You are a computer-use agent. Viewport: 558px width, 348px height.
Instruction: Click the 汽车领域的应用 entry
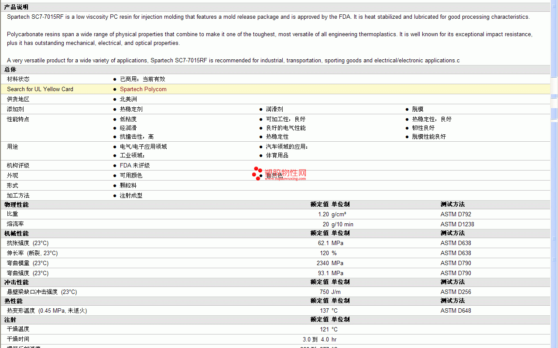(x=287, y=147)
